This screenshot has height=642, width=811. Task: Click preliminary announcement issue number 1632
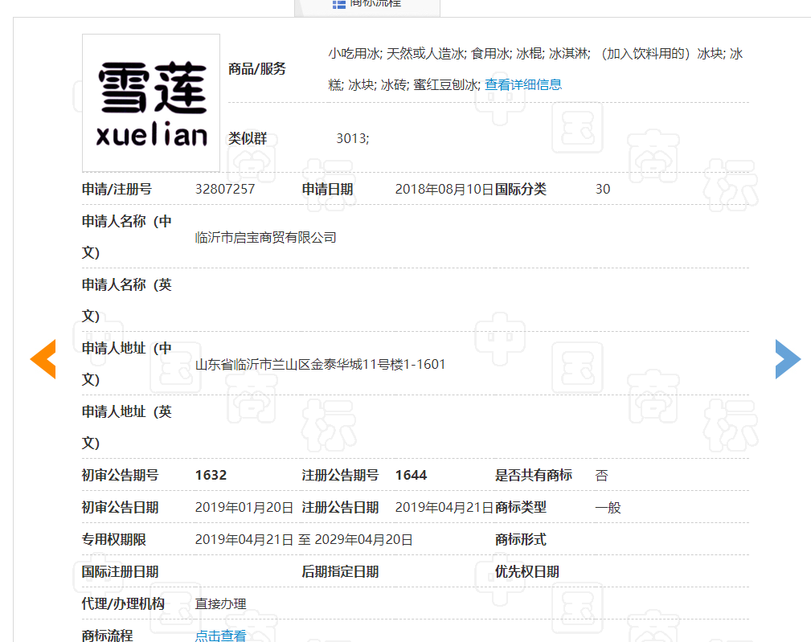point(211,476)
